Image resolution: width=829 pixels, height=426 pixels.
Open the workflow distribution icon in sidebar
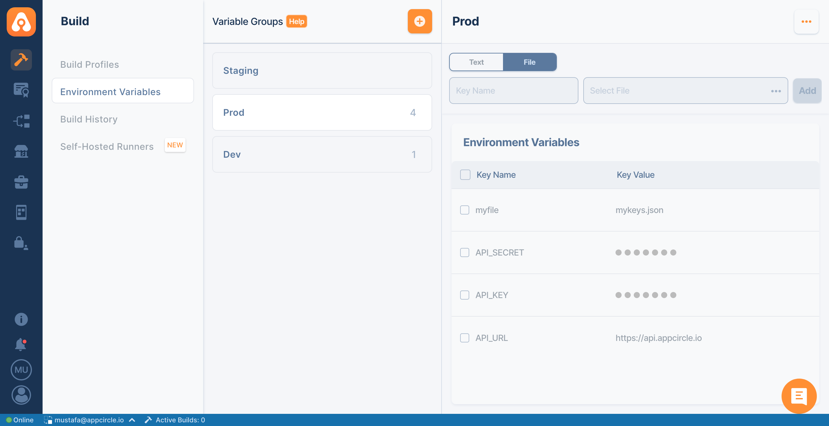pyautogui.click(x=21, y=121)
